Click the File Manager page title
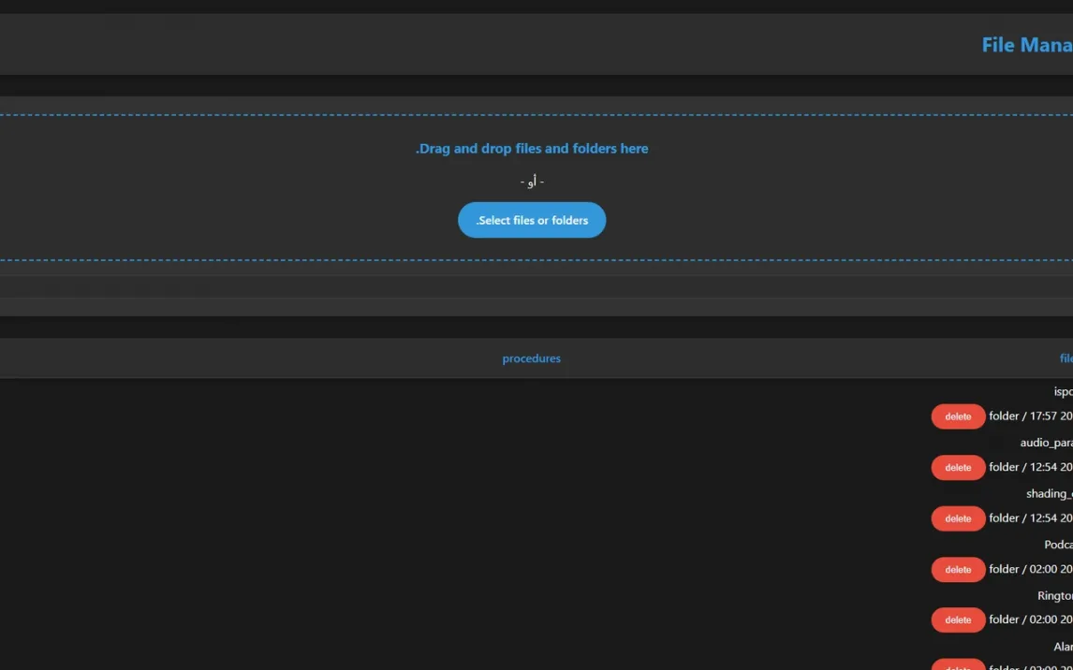Viewport: 1073px width, 670px height. click(1026, 45)
